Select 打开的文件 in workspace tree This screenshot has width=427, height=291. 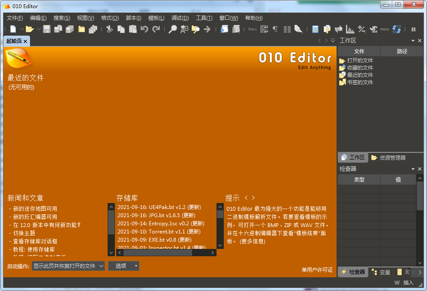coord(356,60)
